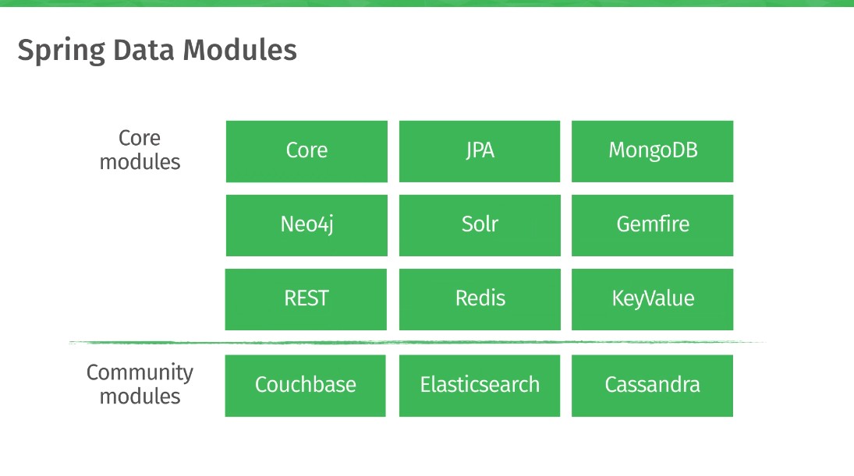Choose the Gemfire module box
Screen dimensions: 854x476
652,225
